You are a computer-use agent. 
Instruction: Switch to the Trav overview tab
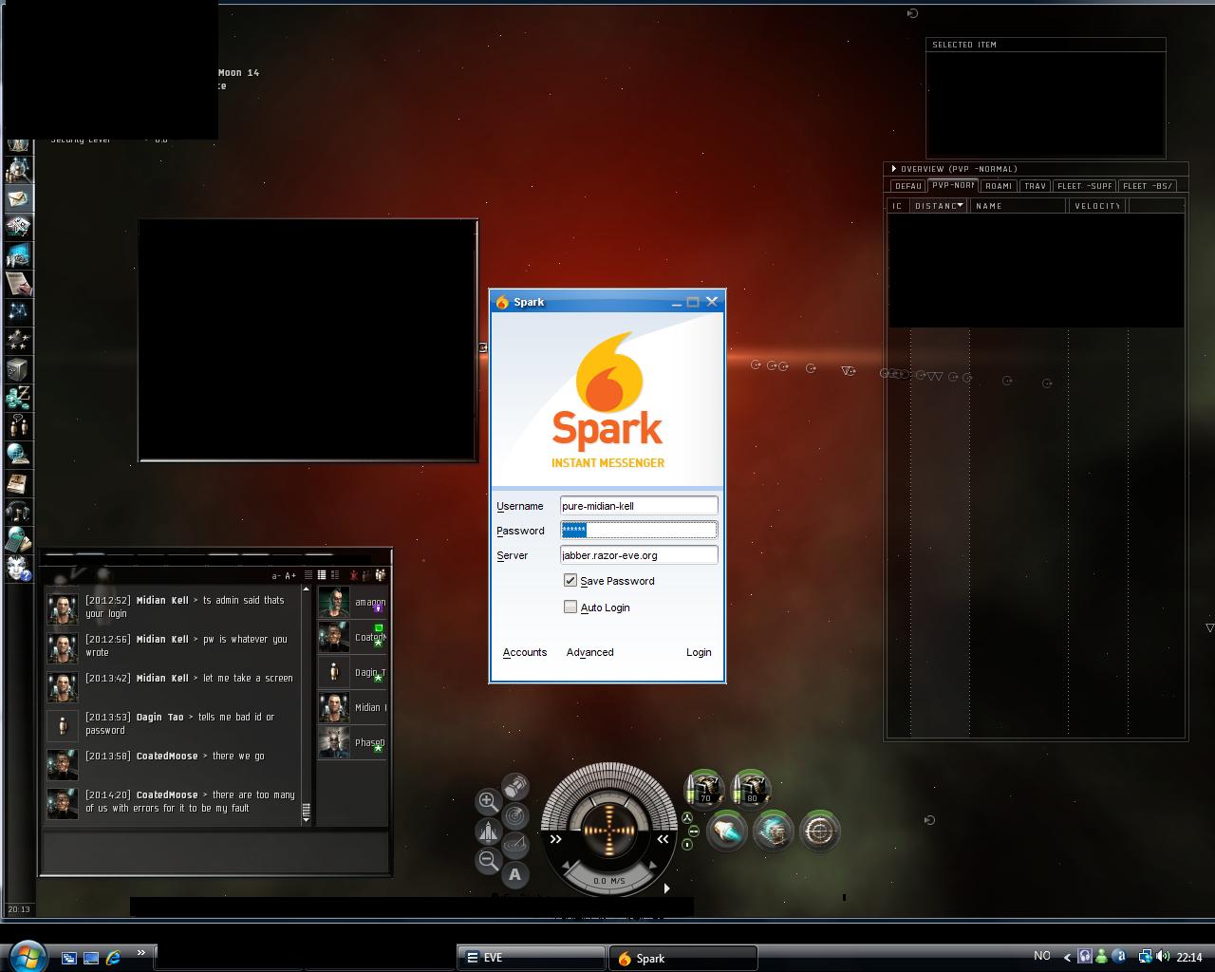pyautogui.click(x=1035, y=186)
